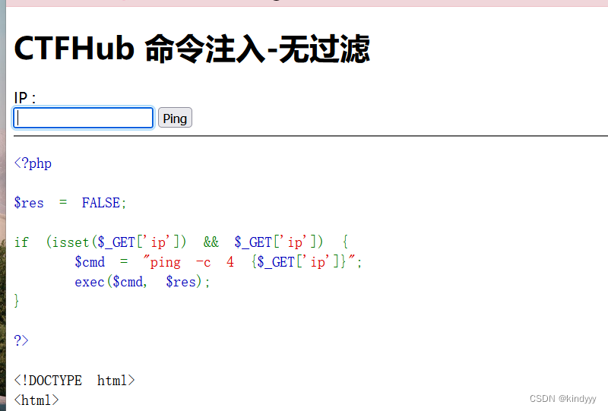Click the closing brace "}" line
Image resolution: width=608 pixels, height=411 pixels.
[16, 301]
